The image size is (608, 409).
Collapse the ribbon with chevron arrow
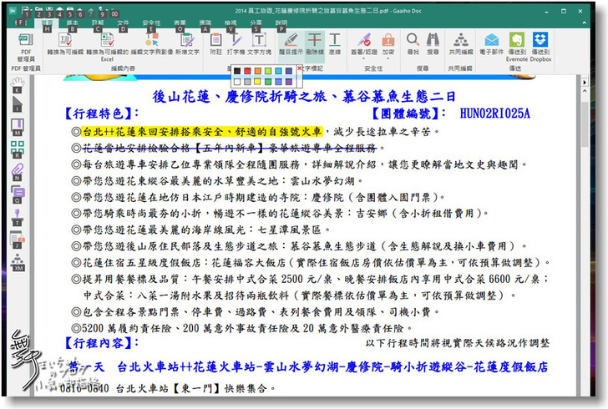(584, 23)
